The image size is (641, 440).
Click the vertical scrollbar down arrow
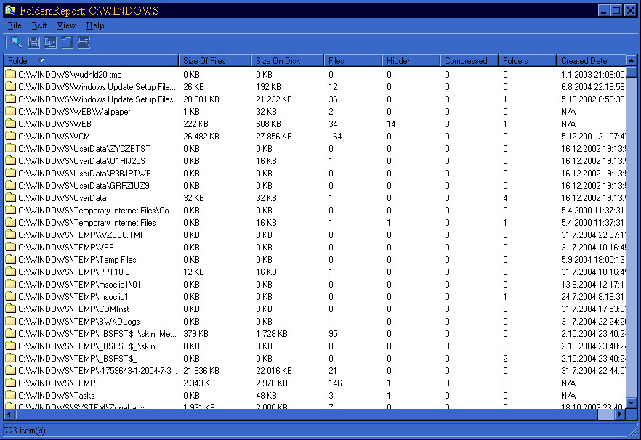pyautogui.click(x=631, y=402)
